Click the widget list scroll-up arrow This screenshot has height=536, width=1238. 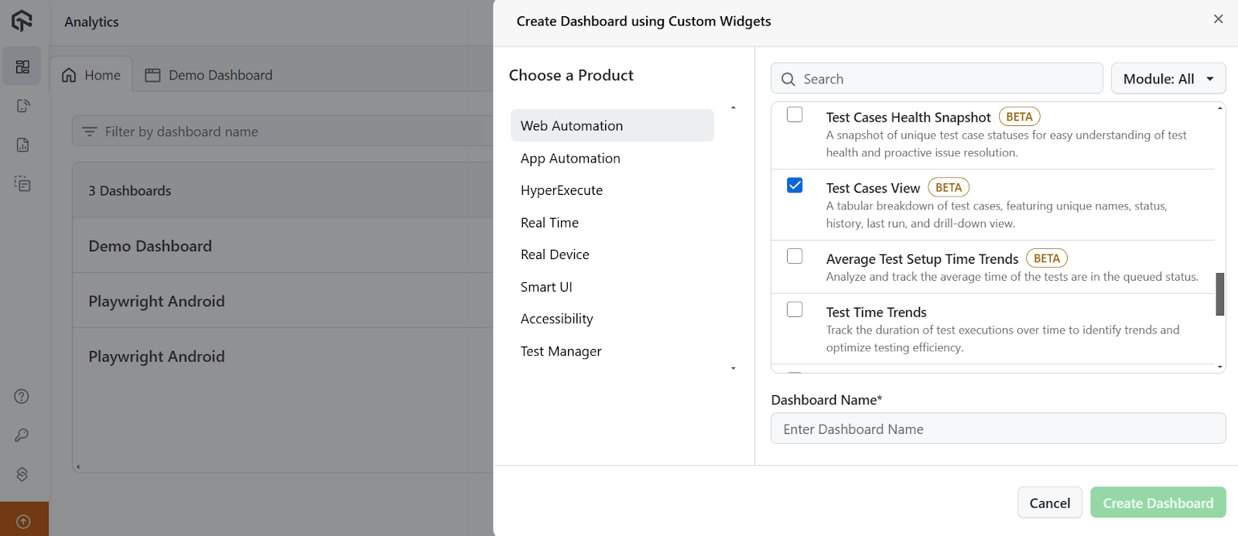tap(1220, 108)
